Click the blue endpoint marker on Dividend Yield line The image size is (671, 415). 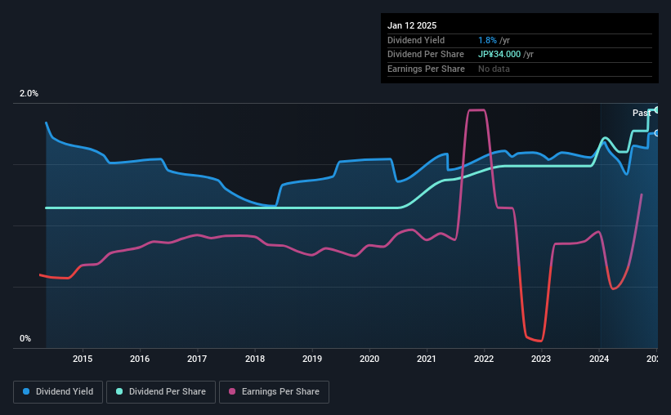point(656,133)
